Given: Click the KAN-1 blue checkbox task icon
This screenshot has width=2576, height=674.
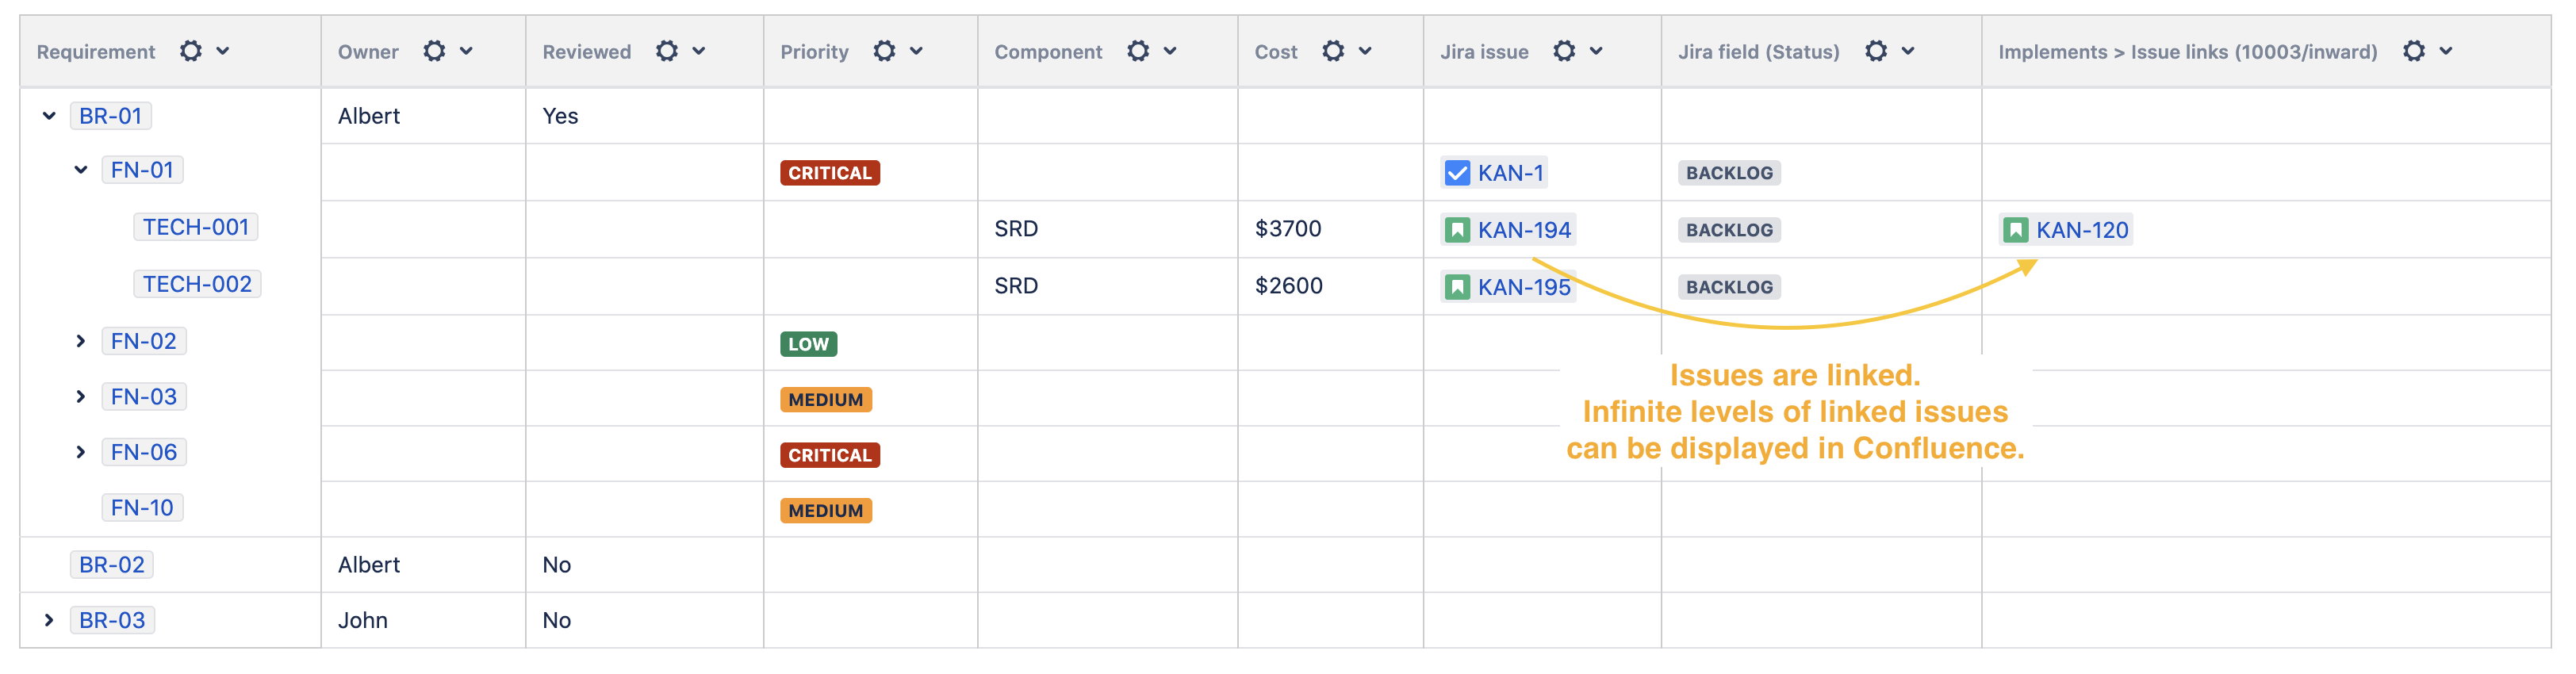Looking at the screenshot, I should 1457,173.
